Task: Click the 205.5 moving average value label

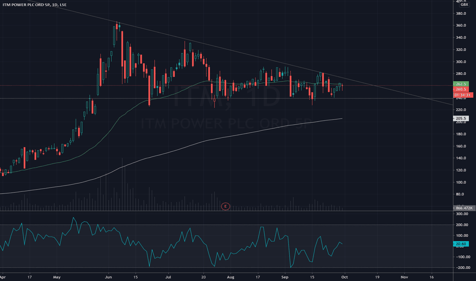Action: [x=461, y=119]
